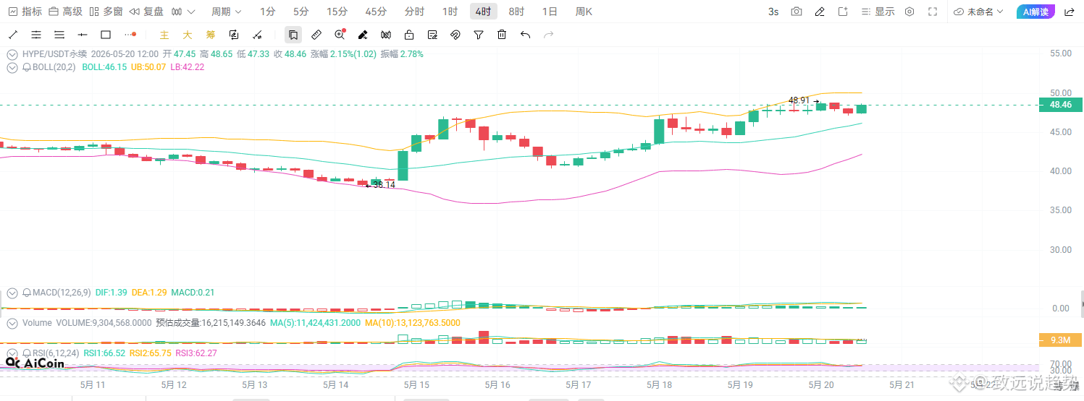Select the 1日 timeframe

550,12
